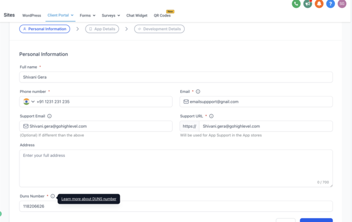Click the green phone call icon
Screen dimensions: 352x222
pyautogui.click(x=296, y=3)
